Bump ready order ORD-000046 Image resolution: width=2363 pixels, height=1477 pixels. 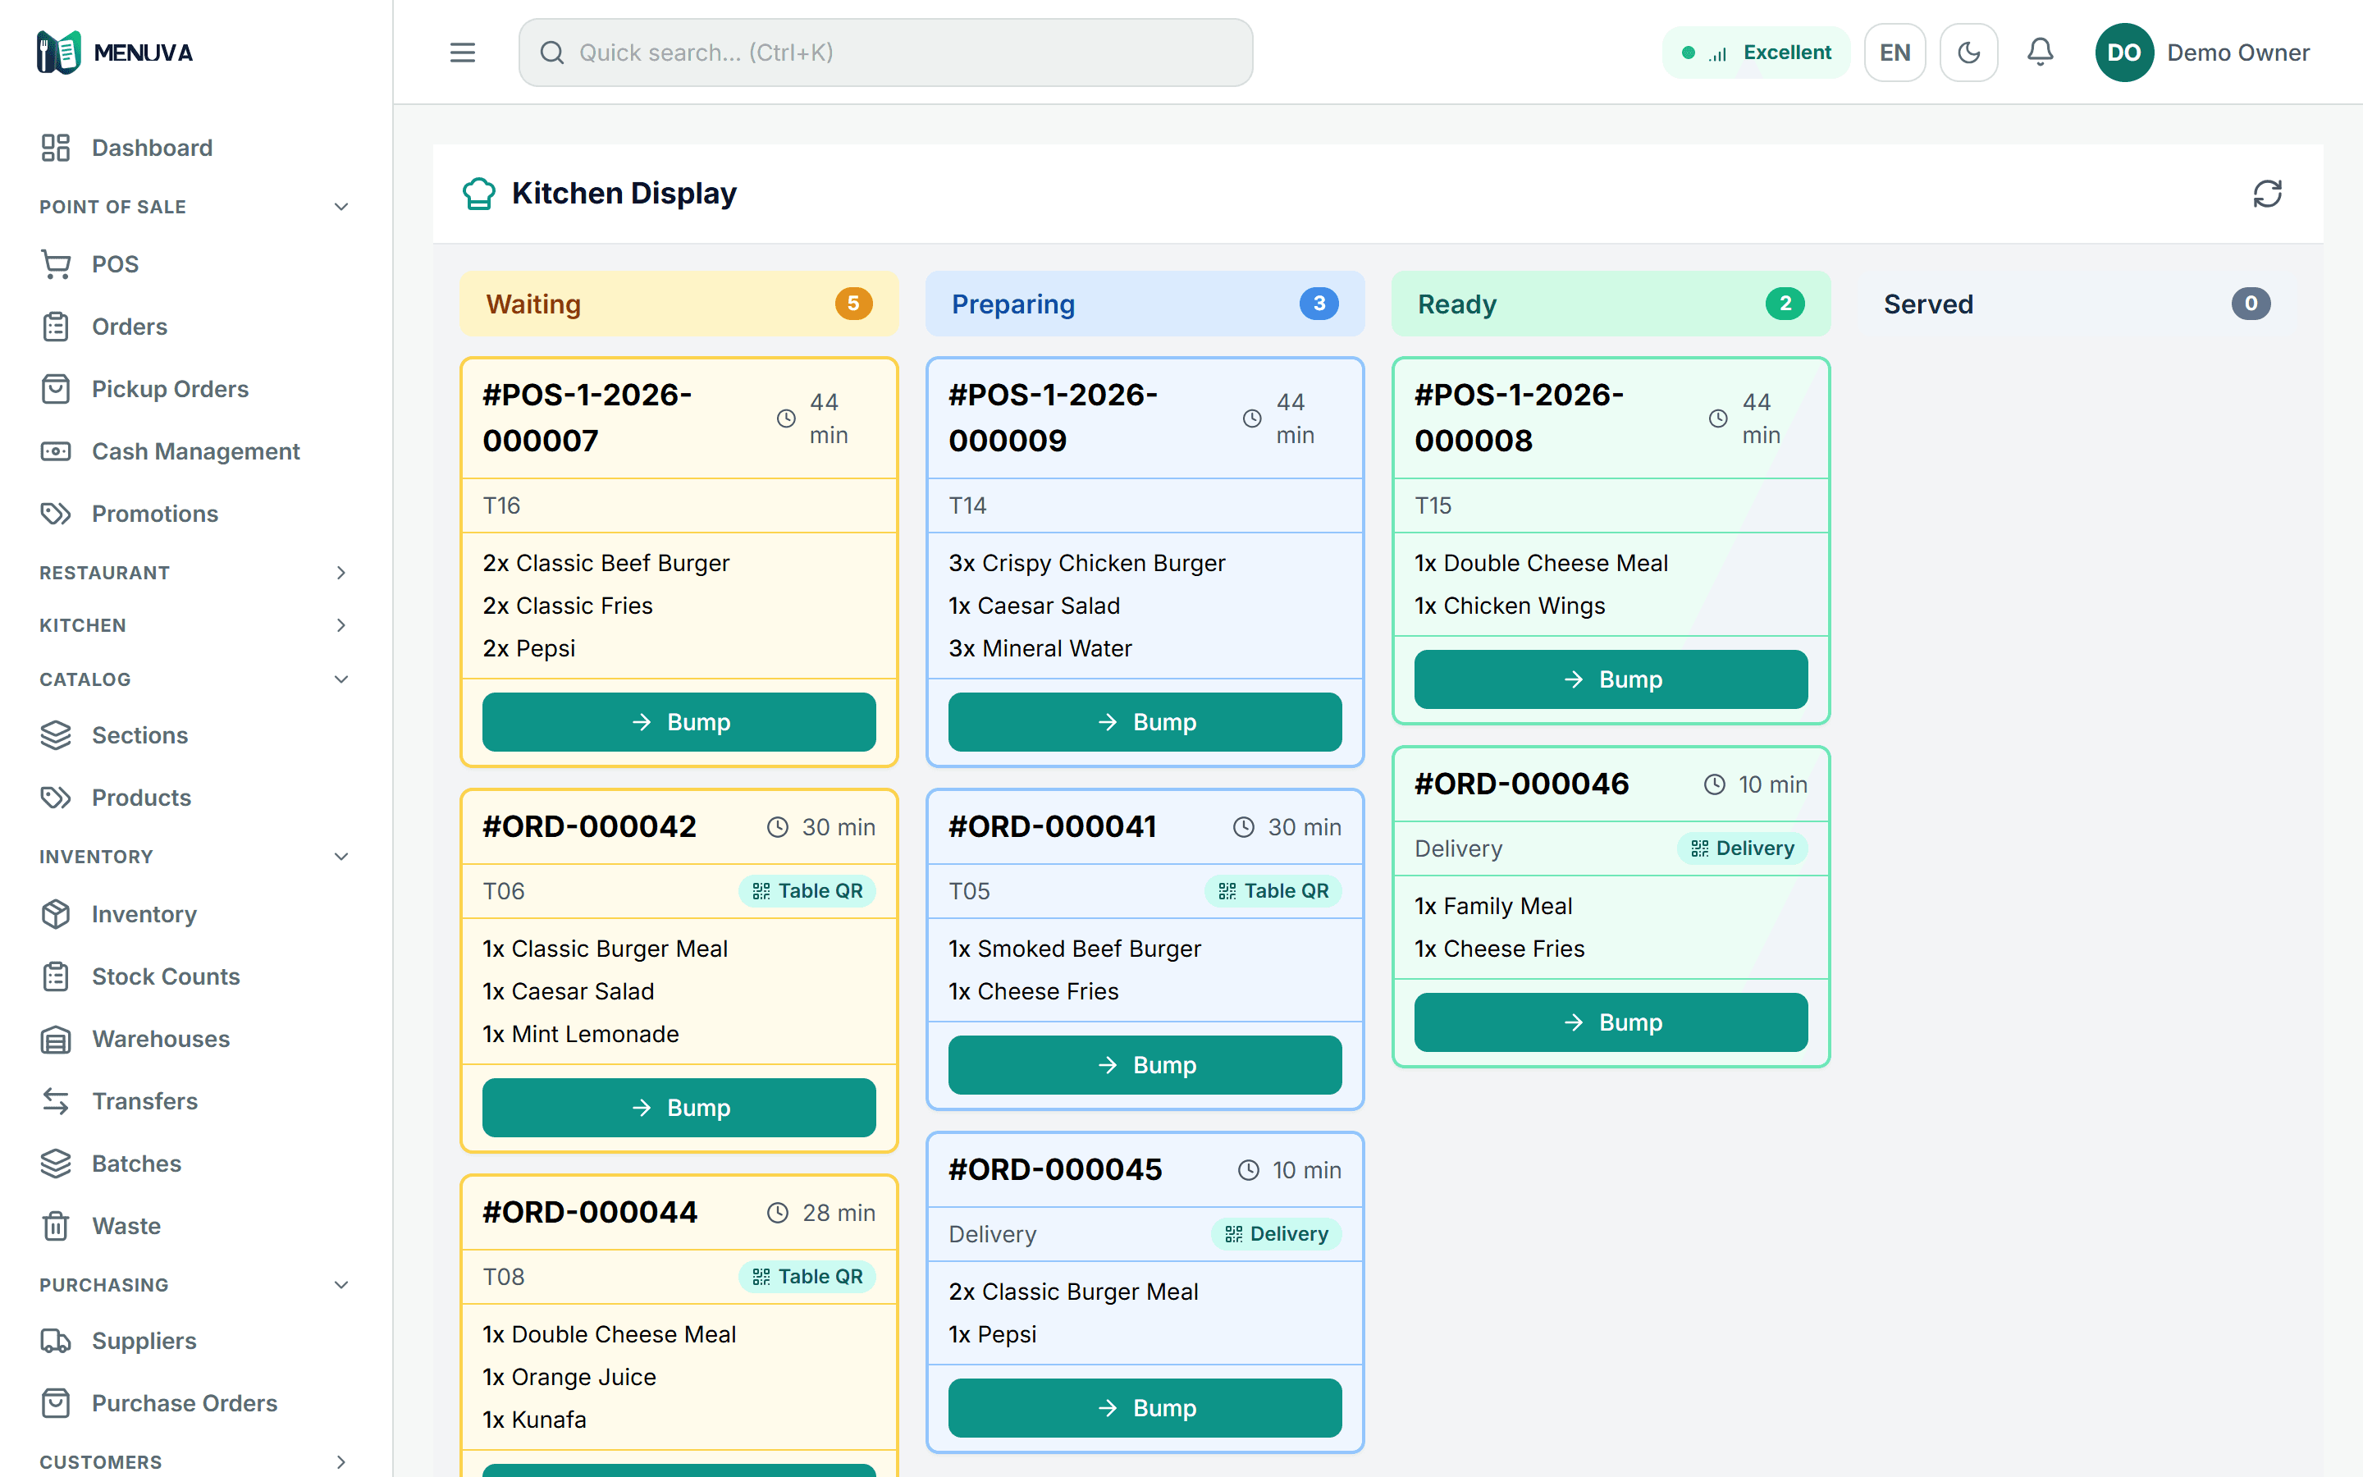click(1610, 1022)
